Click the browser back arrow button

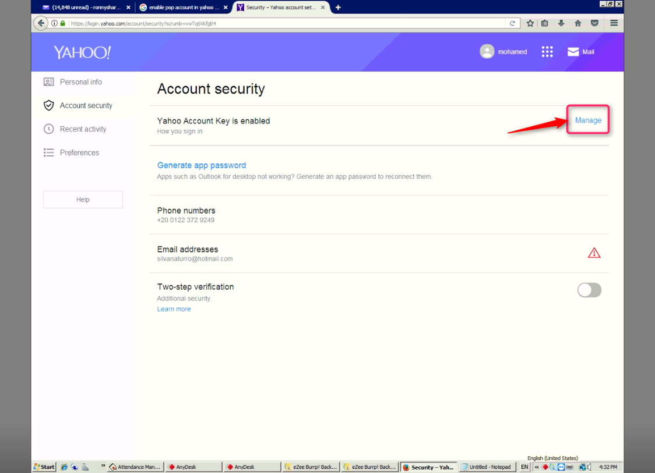(41, 23)
